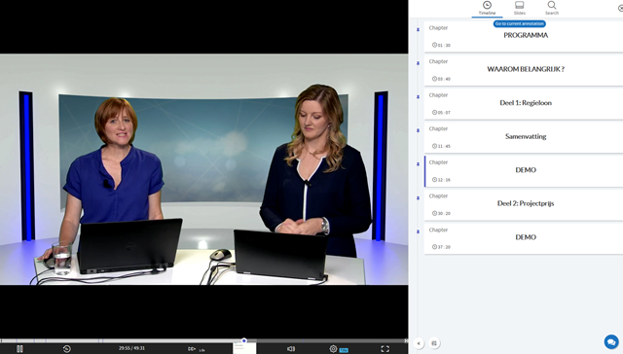Jump to PROGRAMMA chapter
Screen dimensions: 623x354
click(x=524, y=36)
